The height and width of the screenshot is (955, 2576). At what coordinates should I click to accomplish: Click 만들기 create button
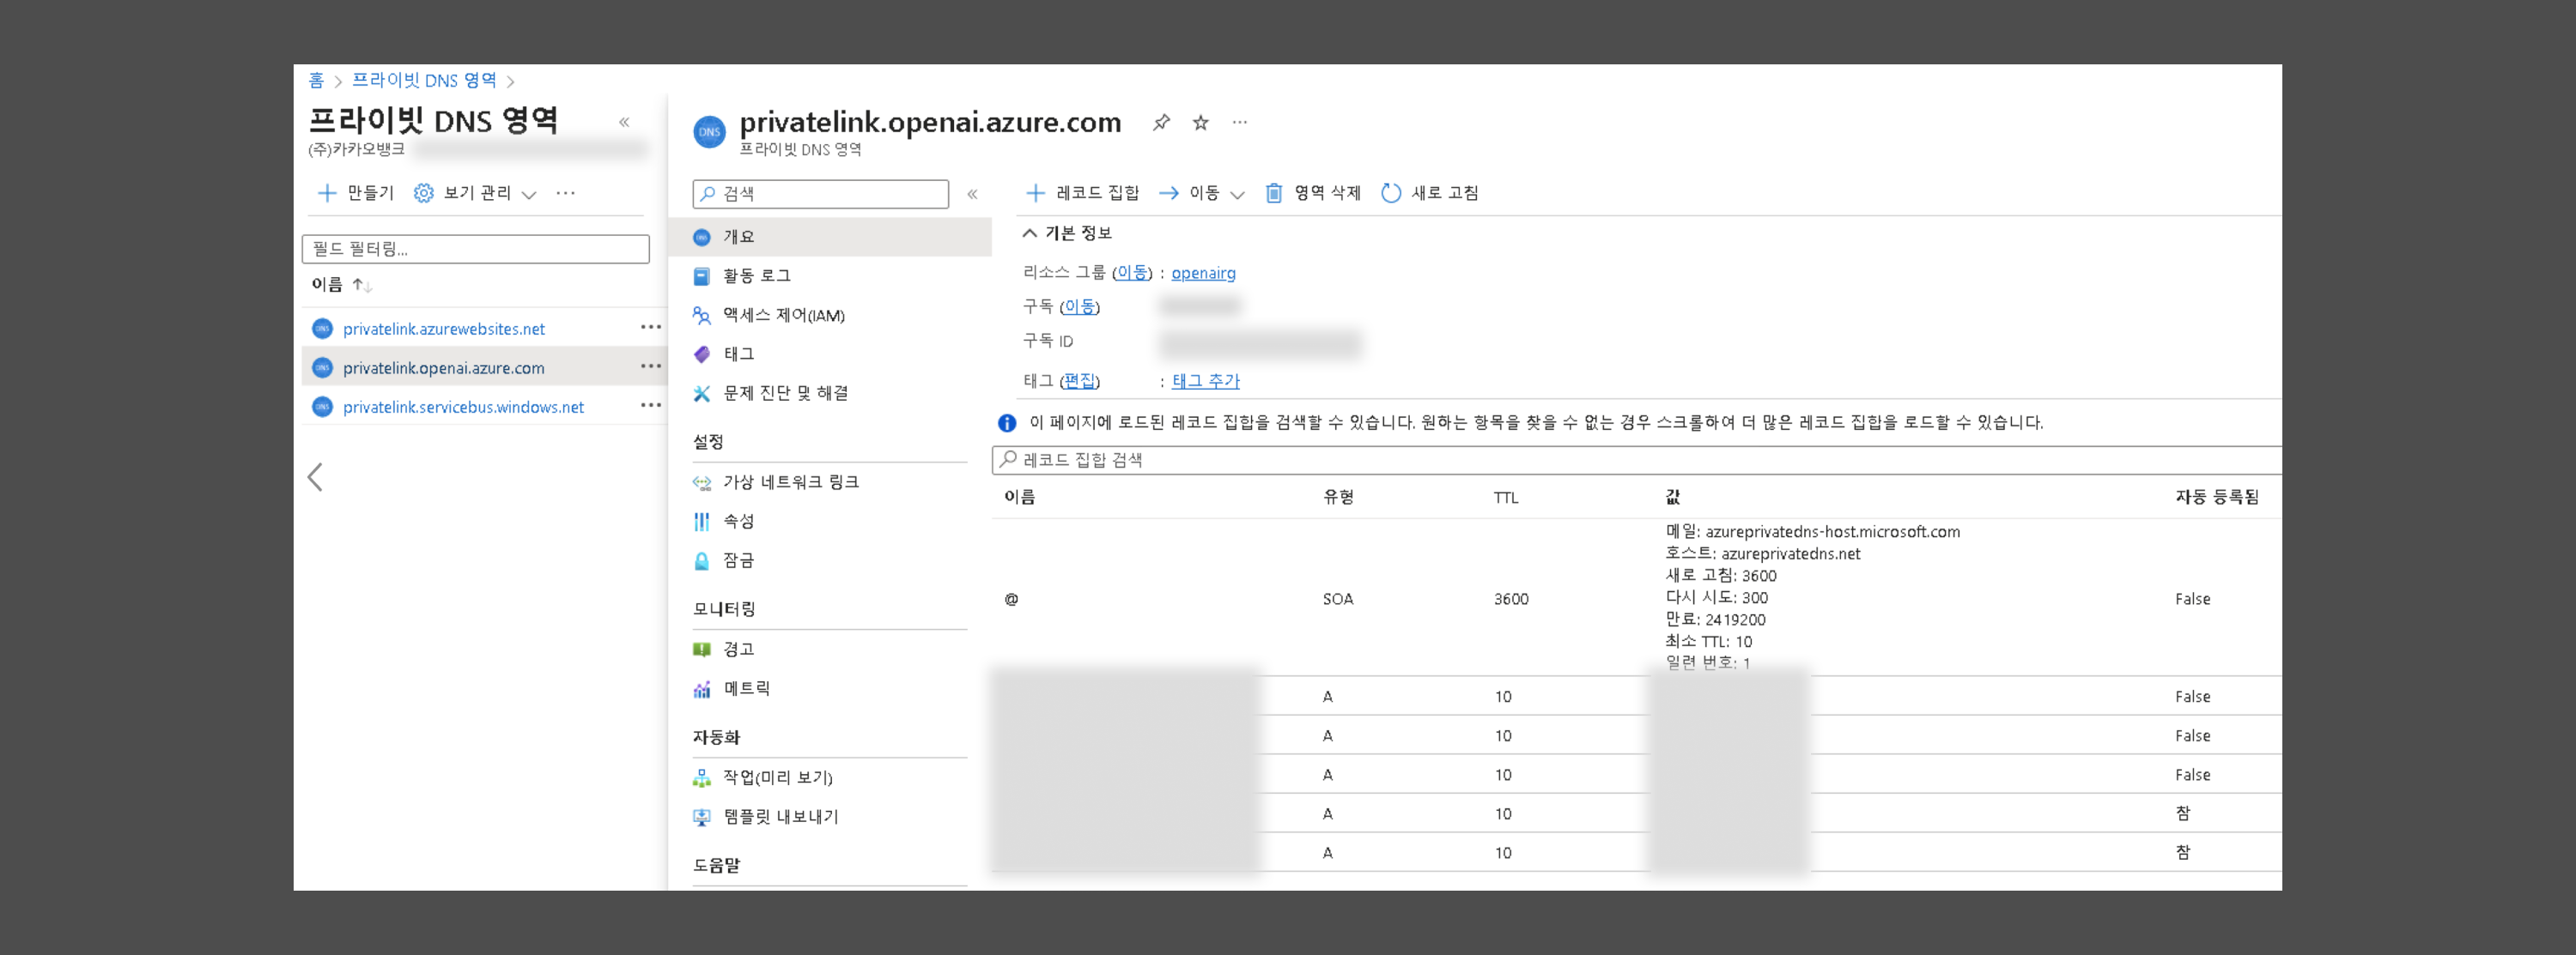pos(356,193)
